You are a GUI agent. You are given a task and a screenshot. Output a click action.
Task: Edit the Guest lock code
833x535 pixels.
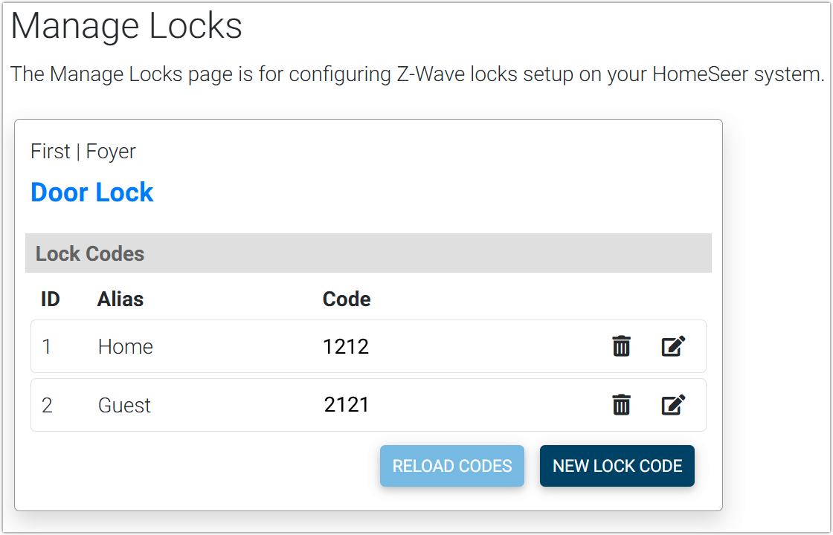tap(673, 405)
